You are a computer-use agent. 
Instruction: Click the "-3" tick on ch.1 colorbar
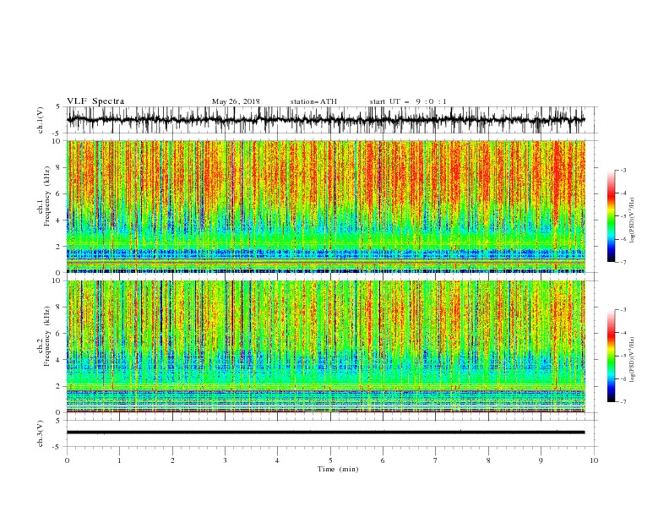pyautogui.click(x=623, y=170)
